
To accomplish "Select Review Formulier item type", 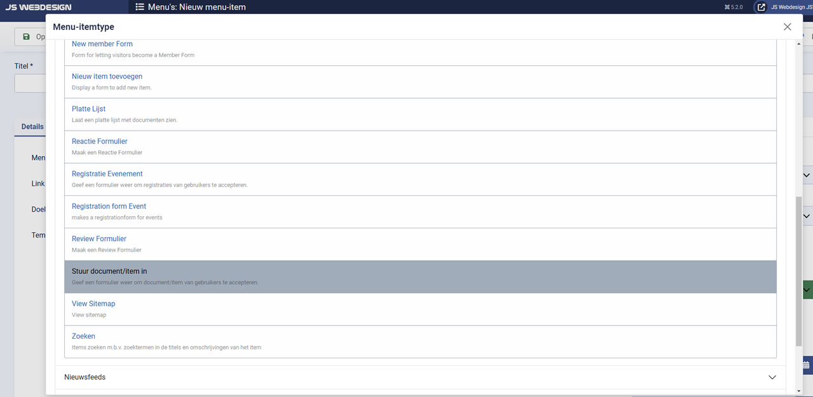I will point(99,238).
